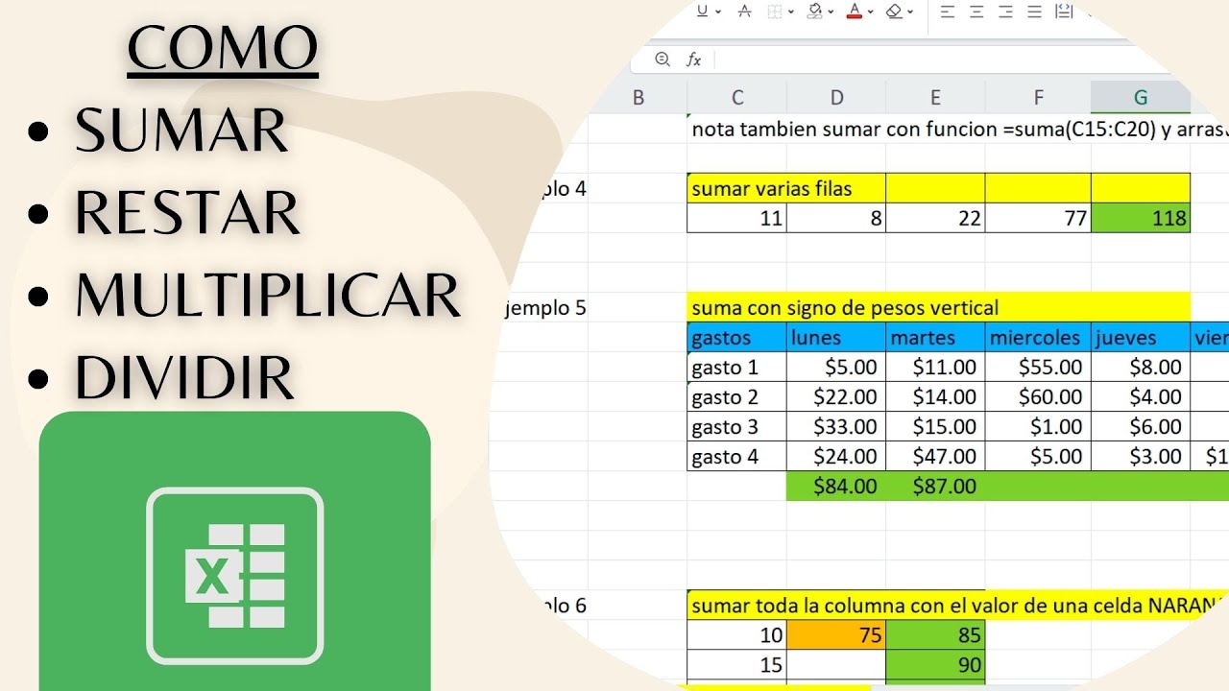Select the $55.00 cell under miercoles
Screen dimensions: 1229x691
(x=1038, y=367)
